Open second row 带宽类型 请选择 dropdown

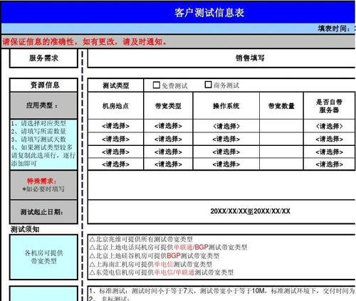pos(168,139)
